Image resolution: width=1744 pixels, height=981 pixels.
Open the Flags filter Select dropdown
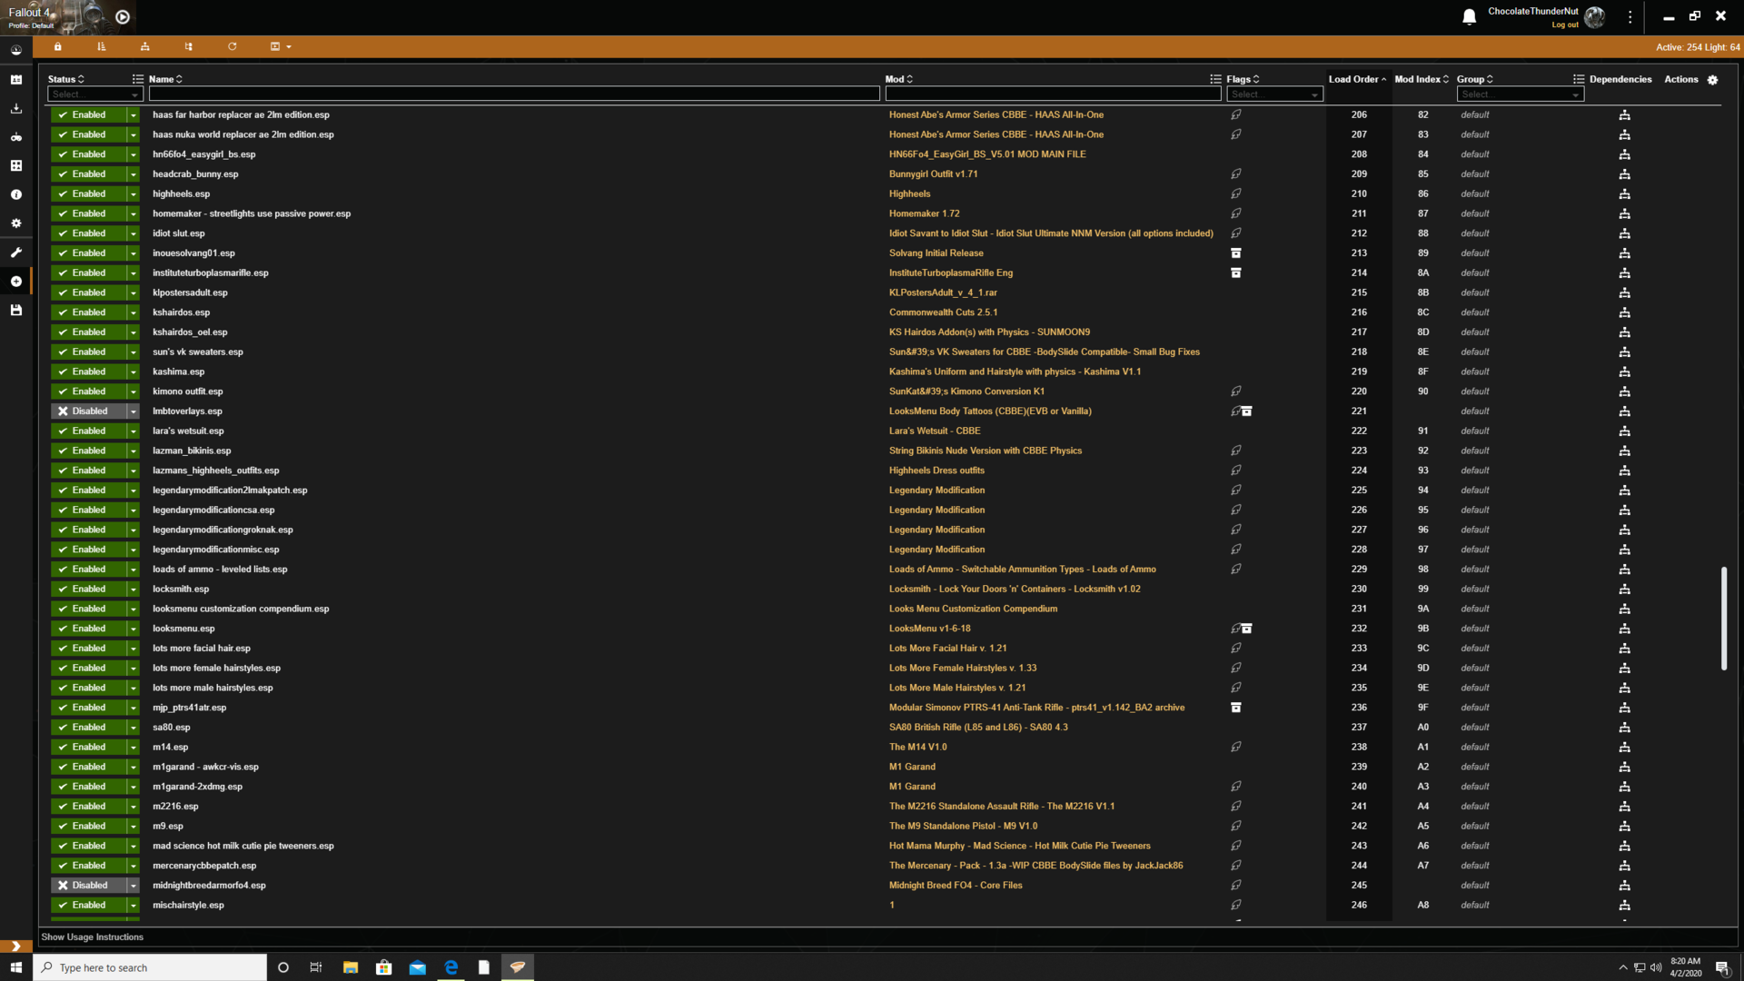coord(1274,94)
